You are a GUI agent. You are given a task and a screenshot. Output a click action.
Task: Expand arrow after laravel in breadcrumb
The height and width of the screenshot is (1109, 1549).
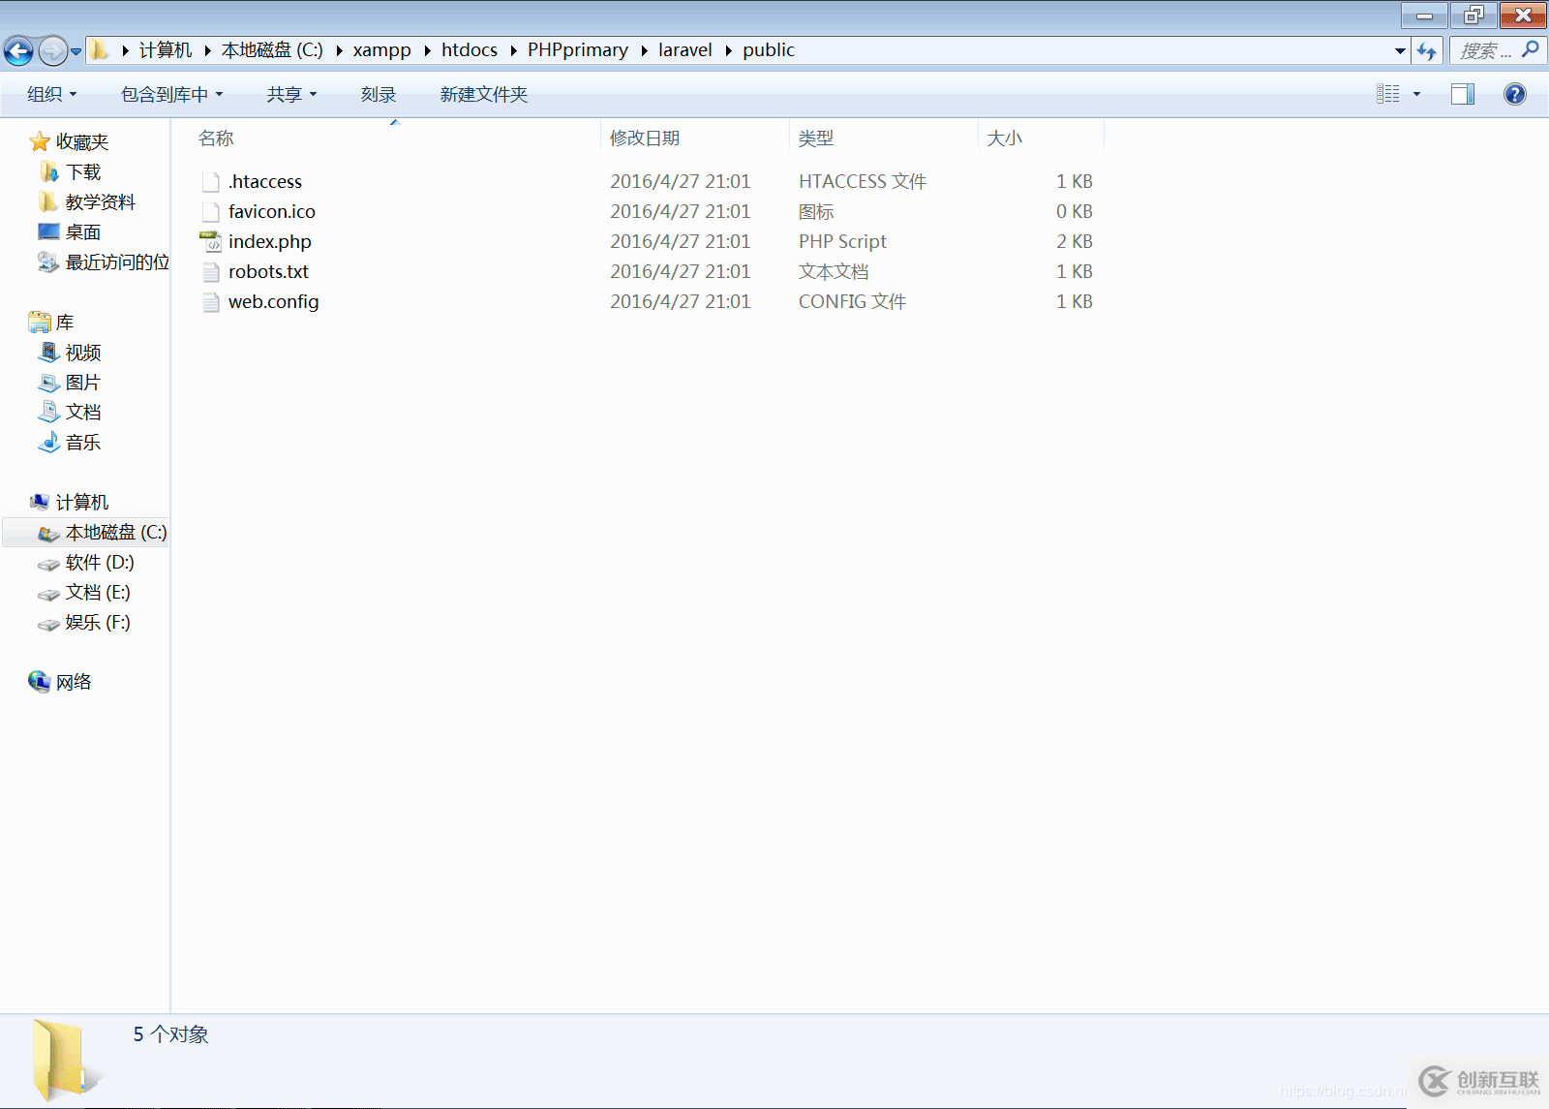pyautogui.click(x=728, y=50)
